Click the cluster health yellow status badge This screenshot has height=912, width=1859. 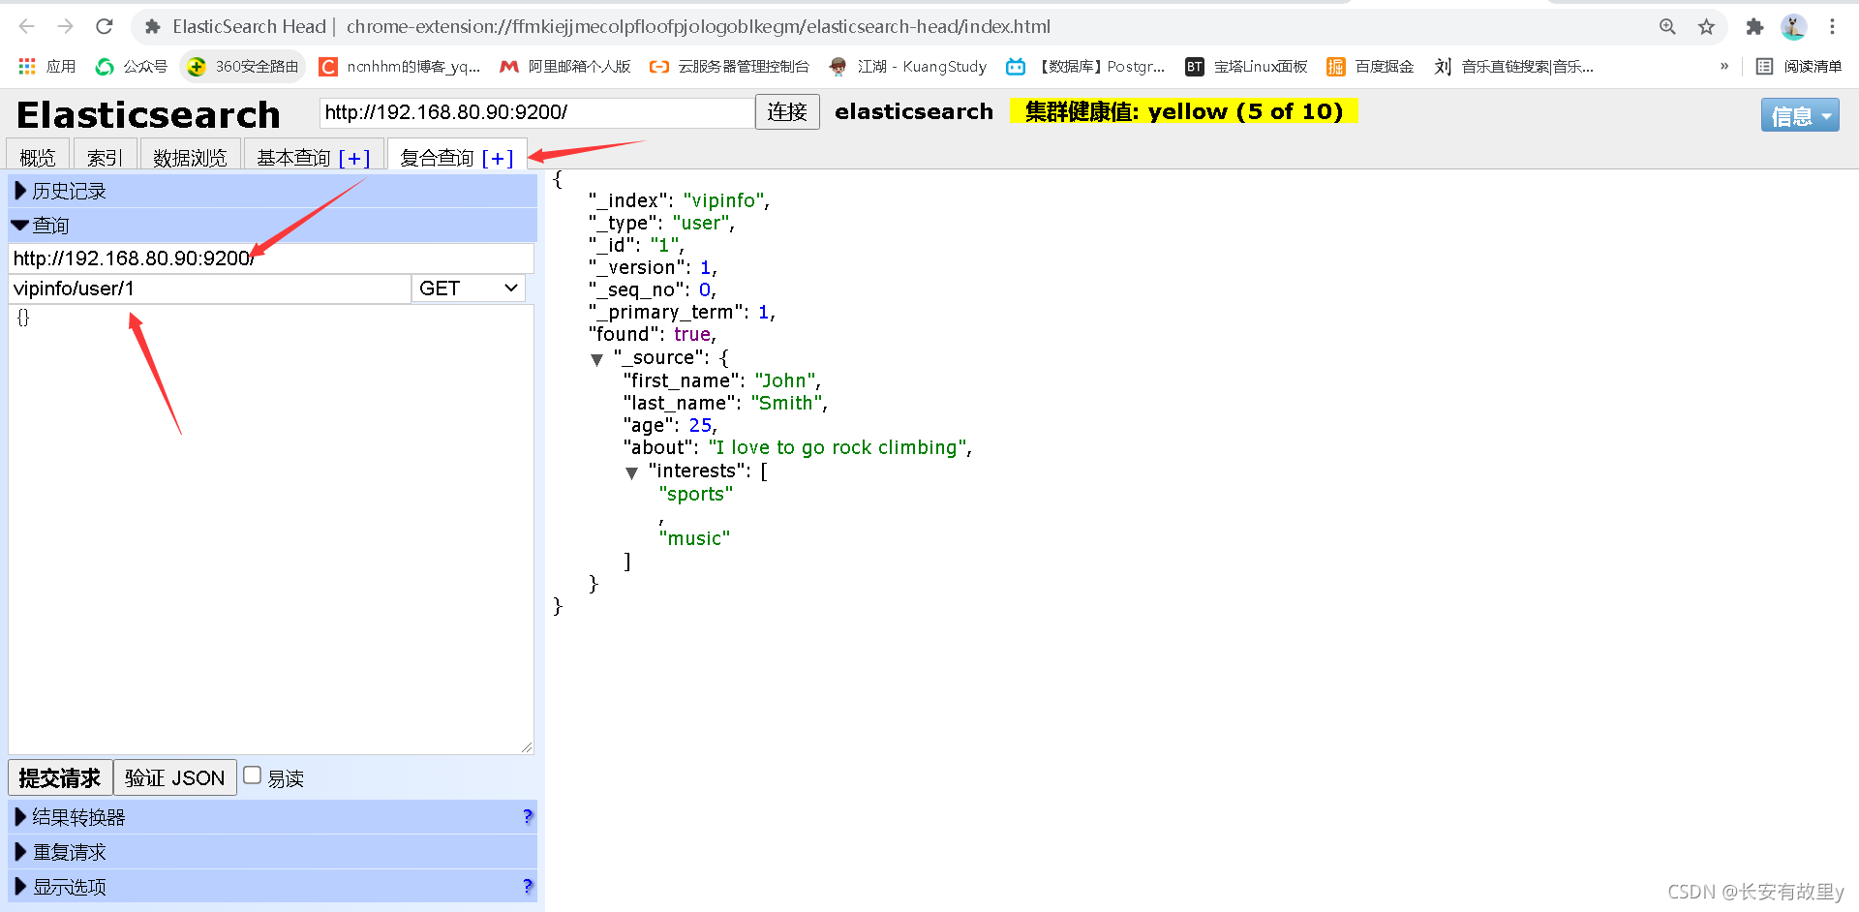1184,111
